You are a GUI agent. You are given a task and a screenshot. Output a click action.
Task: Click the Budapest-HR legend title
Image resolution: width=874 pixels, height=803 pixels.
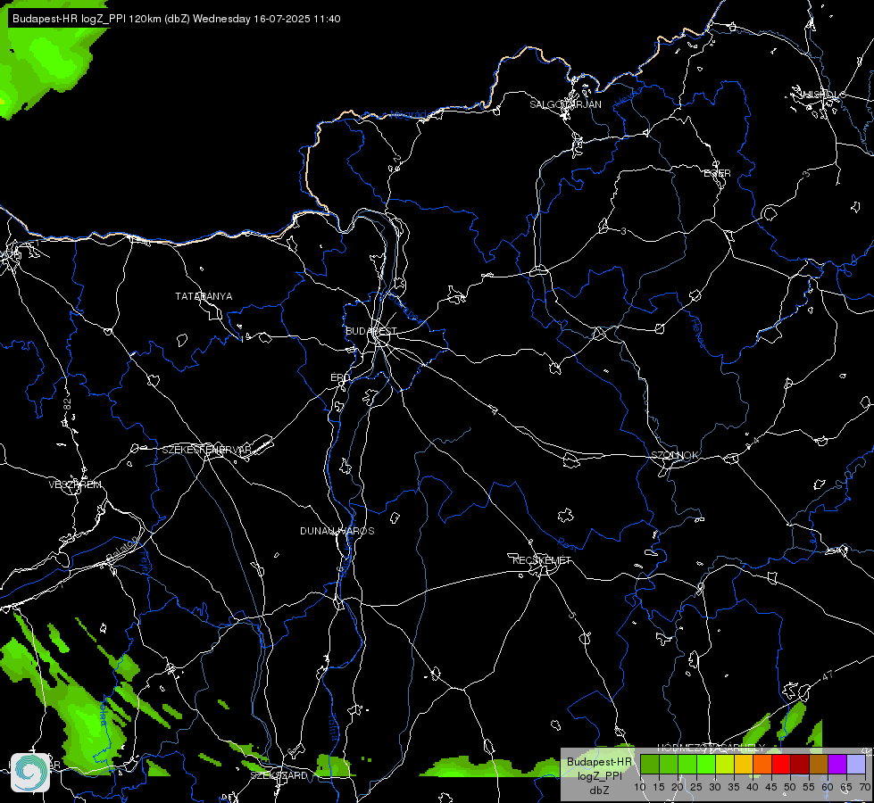coord(599,762)
